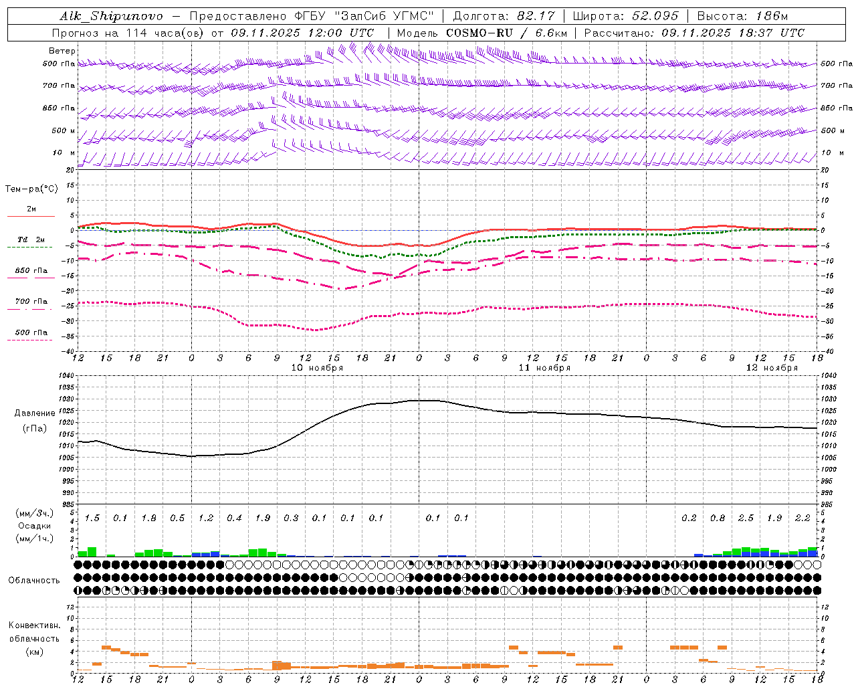
Task: Click the '12 ноября' date label
Action: pos(772,367)
